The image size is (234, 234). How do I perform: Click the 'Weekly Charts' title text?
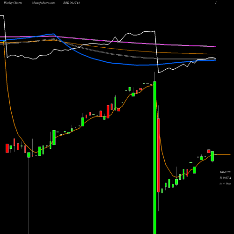point(13,3)
